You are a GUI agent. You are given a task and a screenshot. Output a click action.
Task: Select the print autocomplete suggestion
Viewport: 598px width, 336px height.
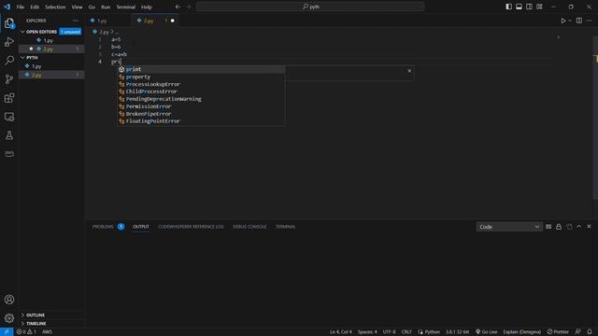(201, 69)
